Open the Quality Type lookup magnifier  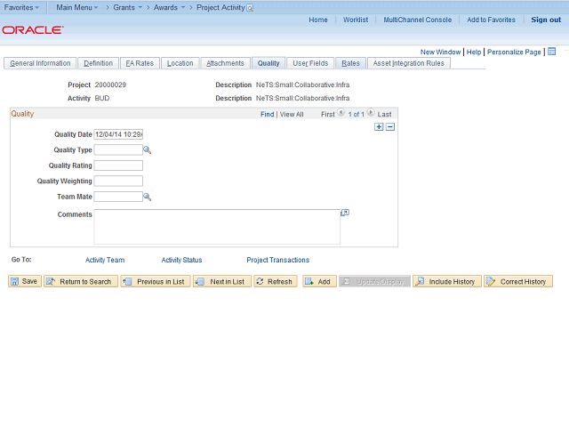pyautogui.click(x=147, y=150)
